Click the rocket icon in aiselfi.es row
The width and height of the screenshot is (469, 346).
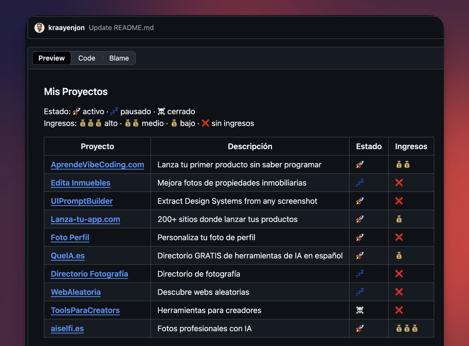pyautogui.click(x=360, y=328)
